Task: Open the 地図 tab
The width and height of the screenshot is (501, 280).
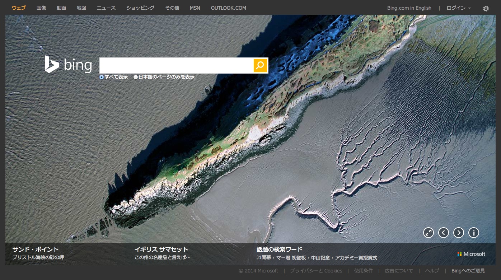Action: pyautogui.click(x=81, y=8)
